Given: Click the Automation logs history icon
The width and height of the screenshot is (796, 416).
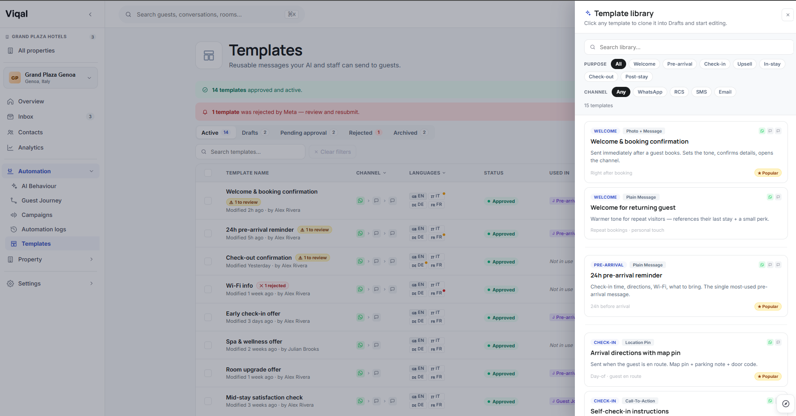Looking at the screenshot, I should pyautogui.click(x=14, y=230).
